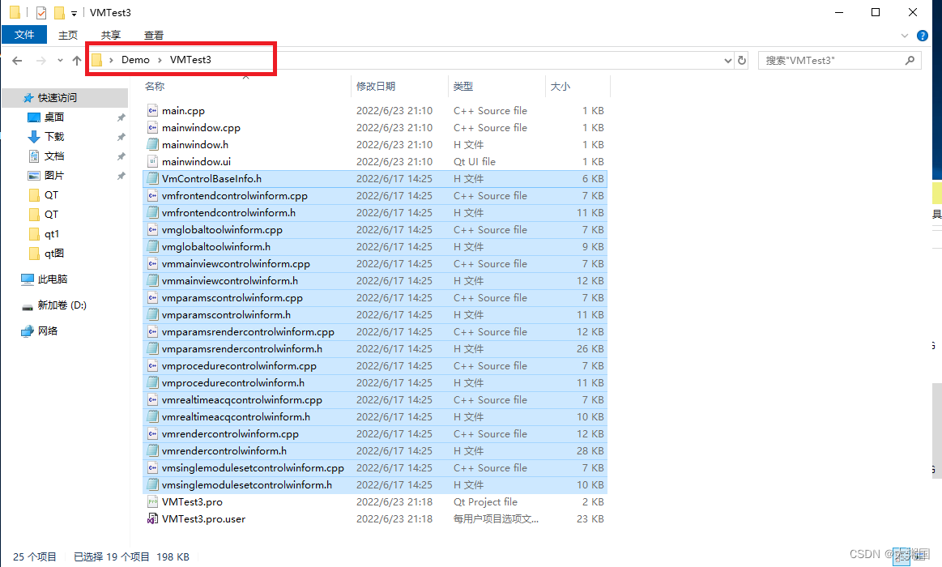Select file vmparamscontrolwinform.h
This screenshot has width=942, height=567.
[375, 315]
